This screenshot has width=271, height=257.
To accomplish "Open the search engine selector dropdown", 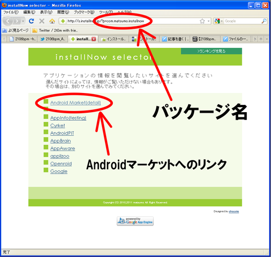I will pos(219,21).
